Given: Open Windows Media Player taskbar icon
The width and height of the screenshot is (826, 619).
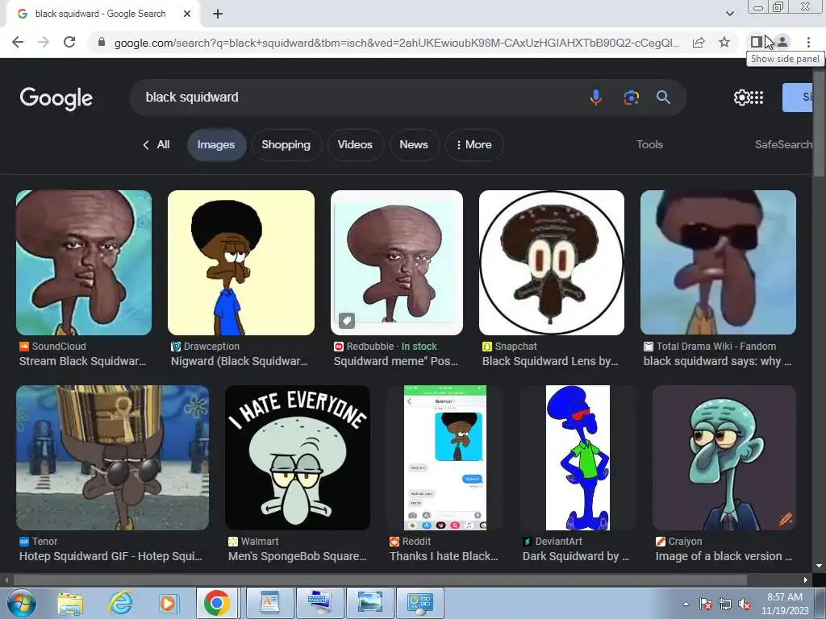Looking at the screenshot, I should [168, 603].
